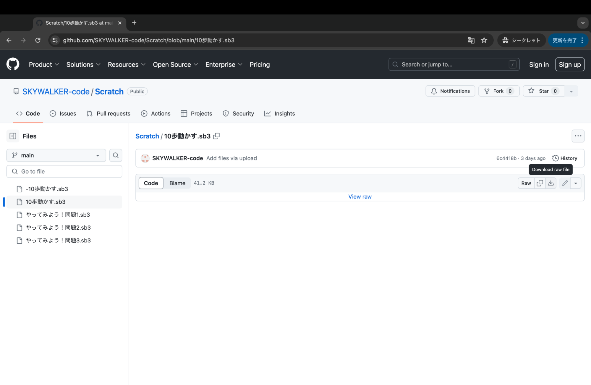This screenshot has height=385, width=591.
Task: Download raw file icon
Action: pos(551,183)
